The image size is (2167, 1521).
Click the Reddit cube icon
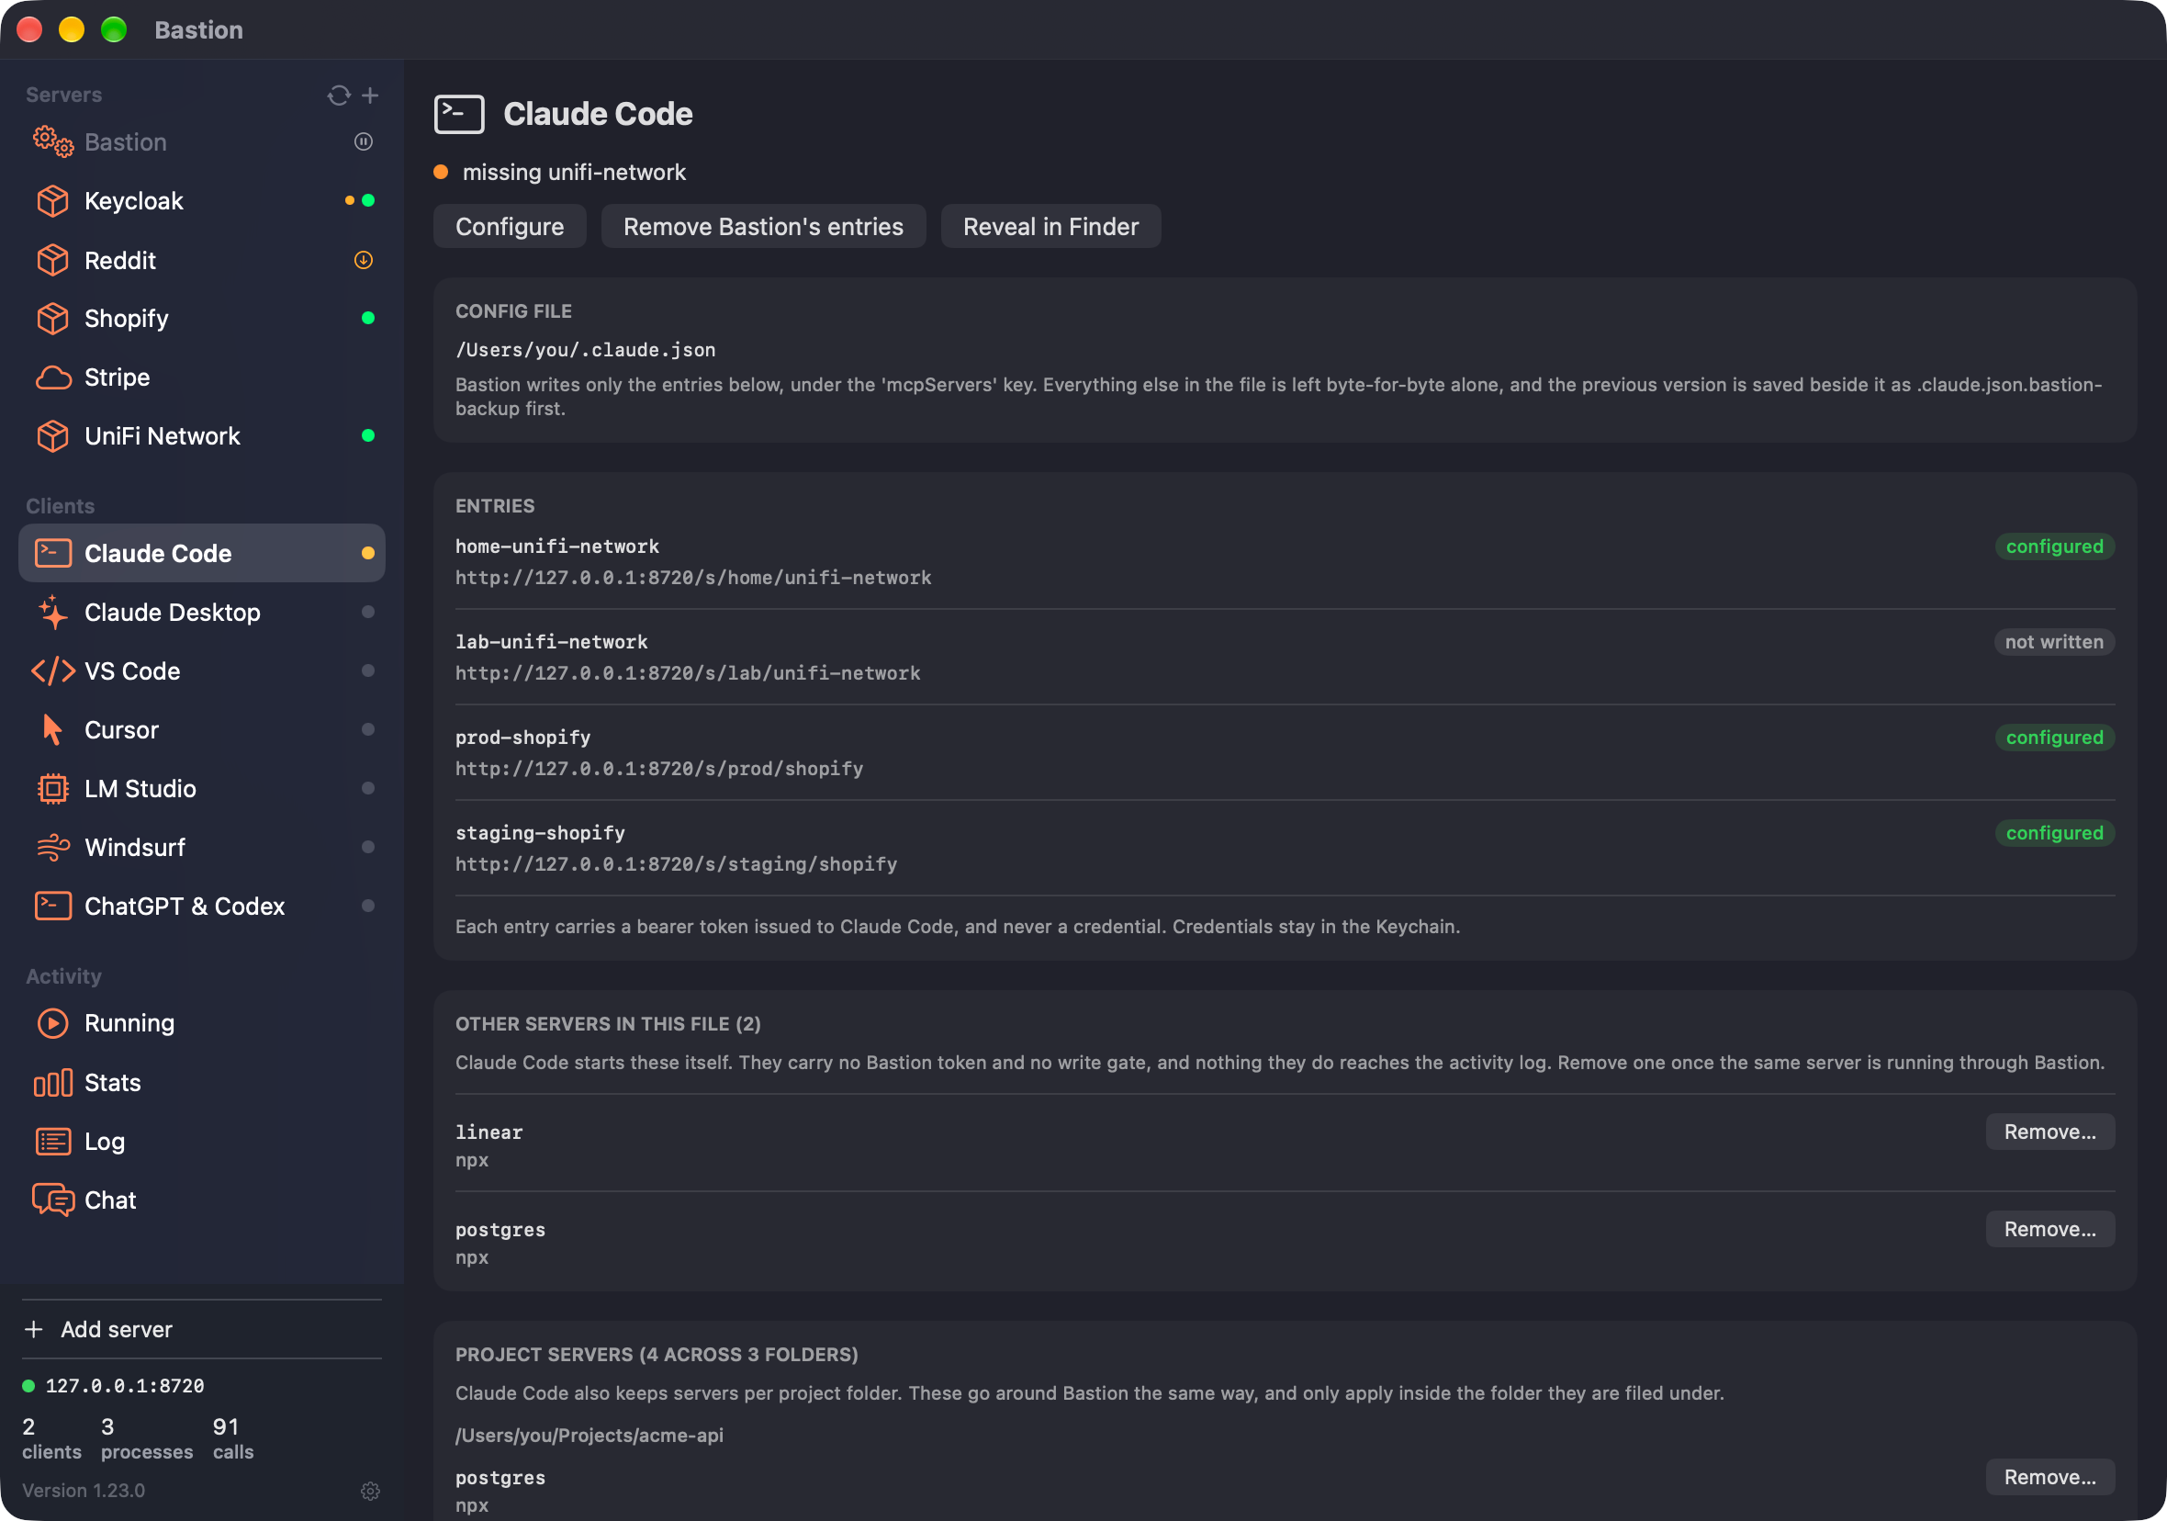point(53,260)
